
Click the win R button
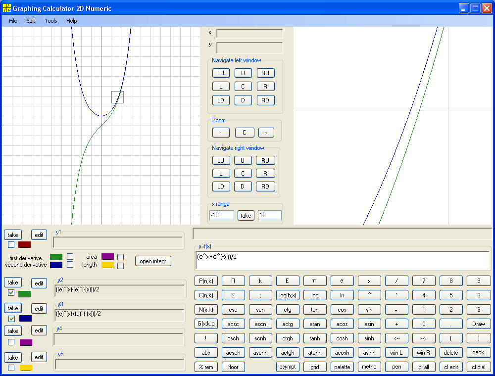point(424,353)
